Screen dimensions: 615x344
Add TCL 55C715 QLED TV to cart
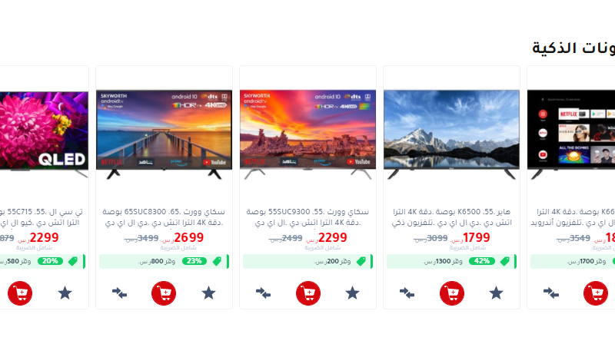pyautogui.click(x=20, y=293)
